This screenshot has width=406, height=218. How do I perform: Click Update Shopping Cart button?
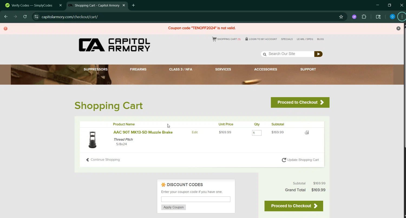(300, 160)
